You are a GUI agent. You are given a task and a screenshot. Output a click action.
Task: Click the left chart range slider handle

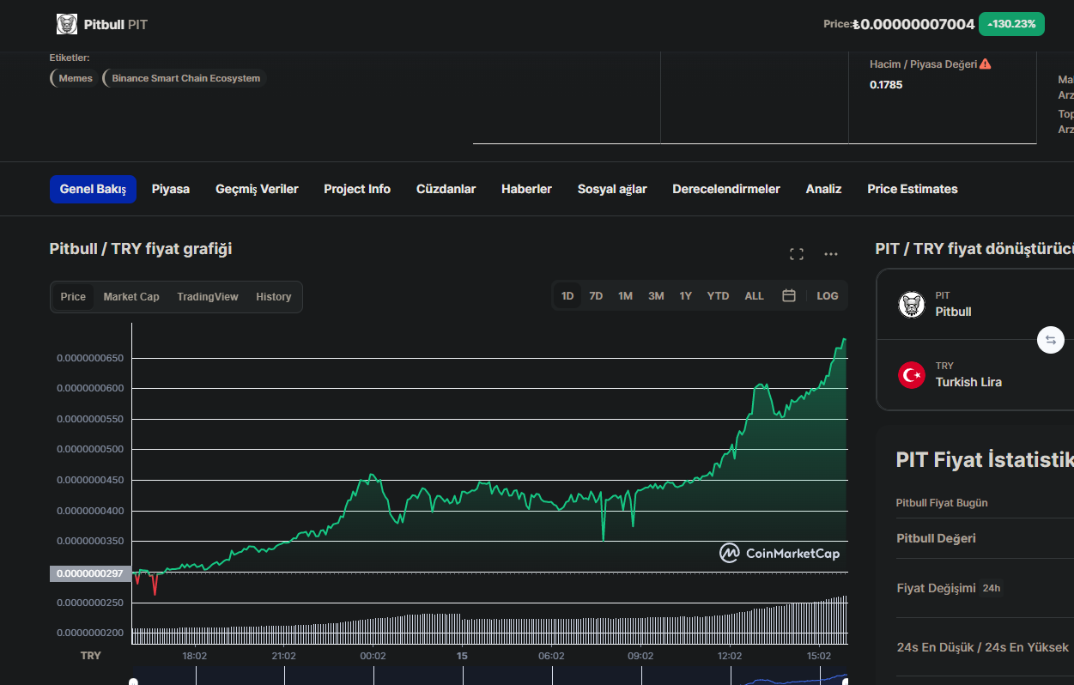click(133, 682)
